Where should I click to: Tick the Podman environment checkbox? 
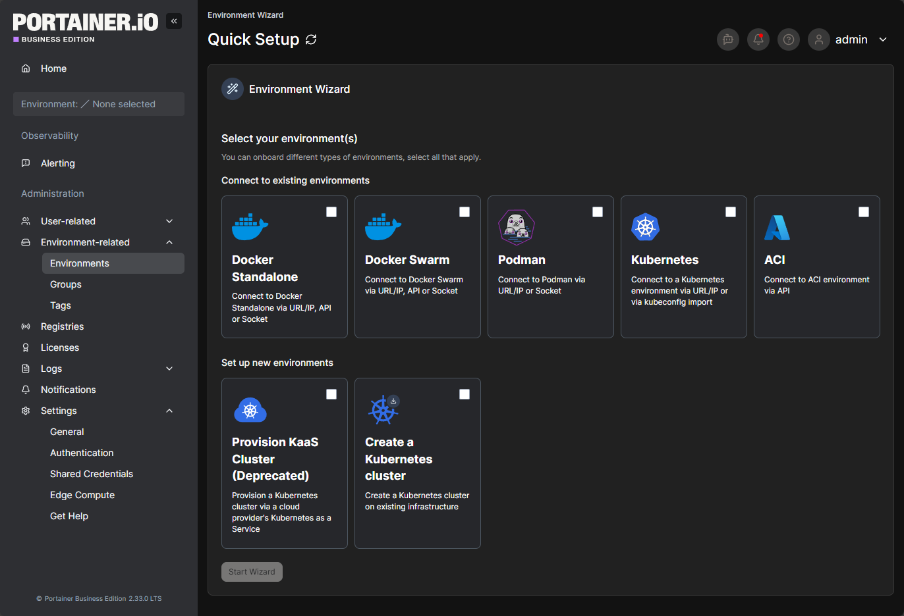point(598,212)
